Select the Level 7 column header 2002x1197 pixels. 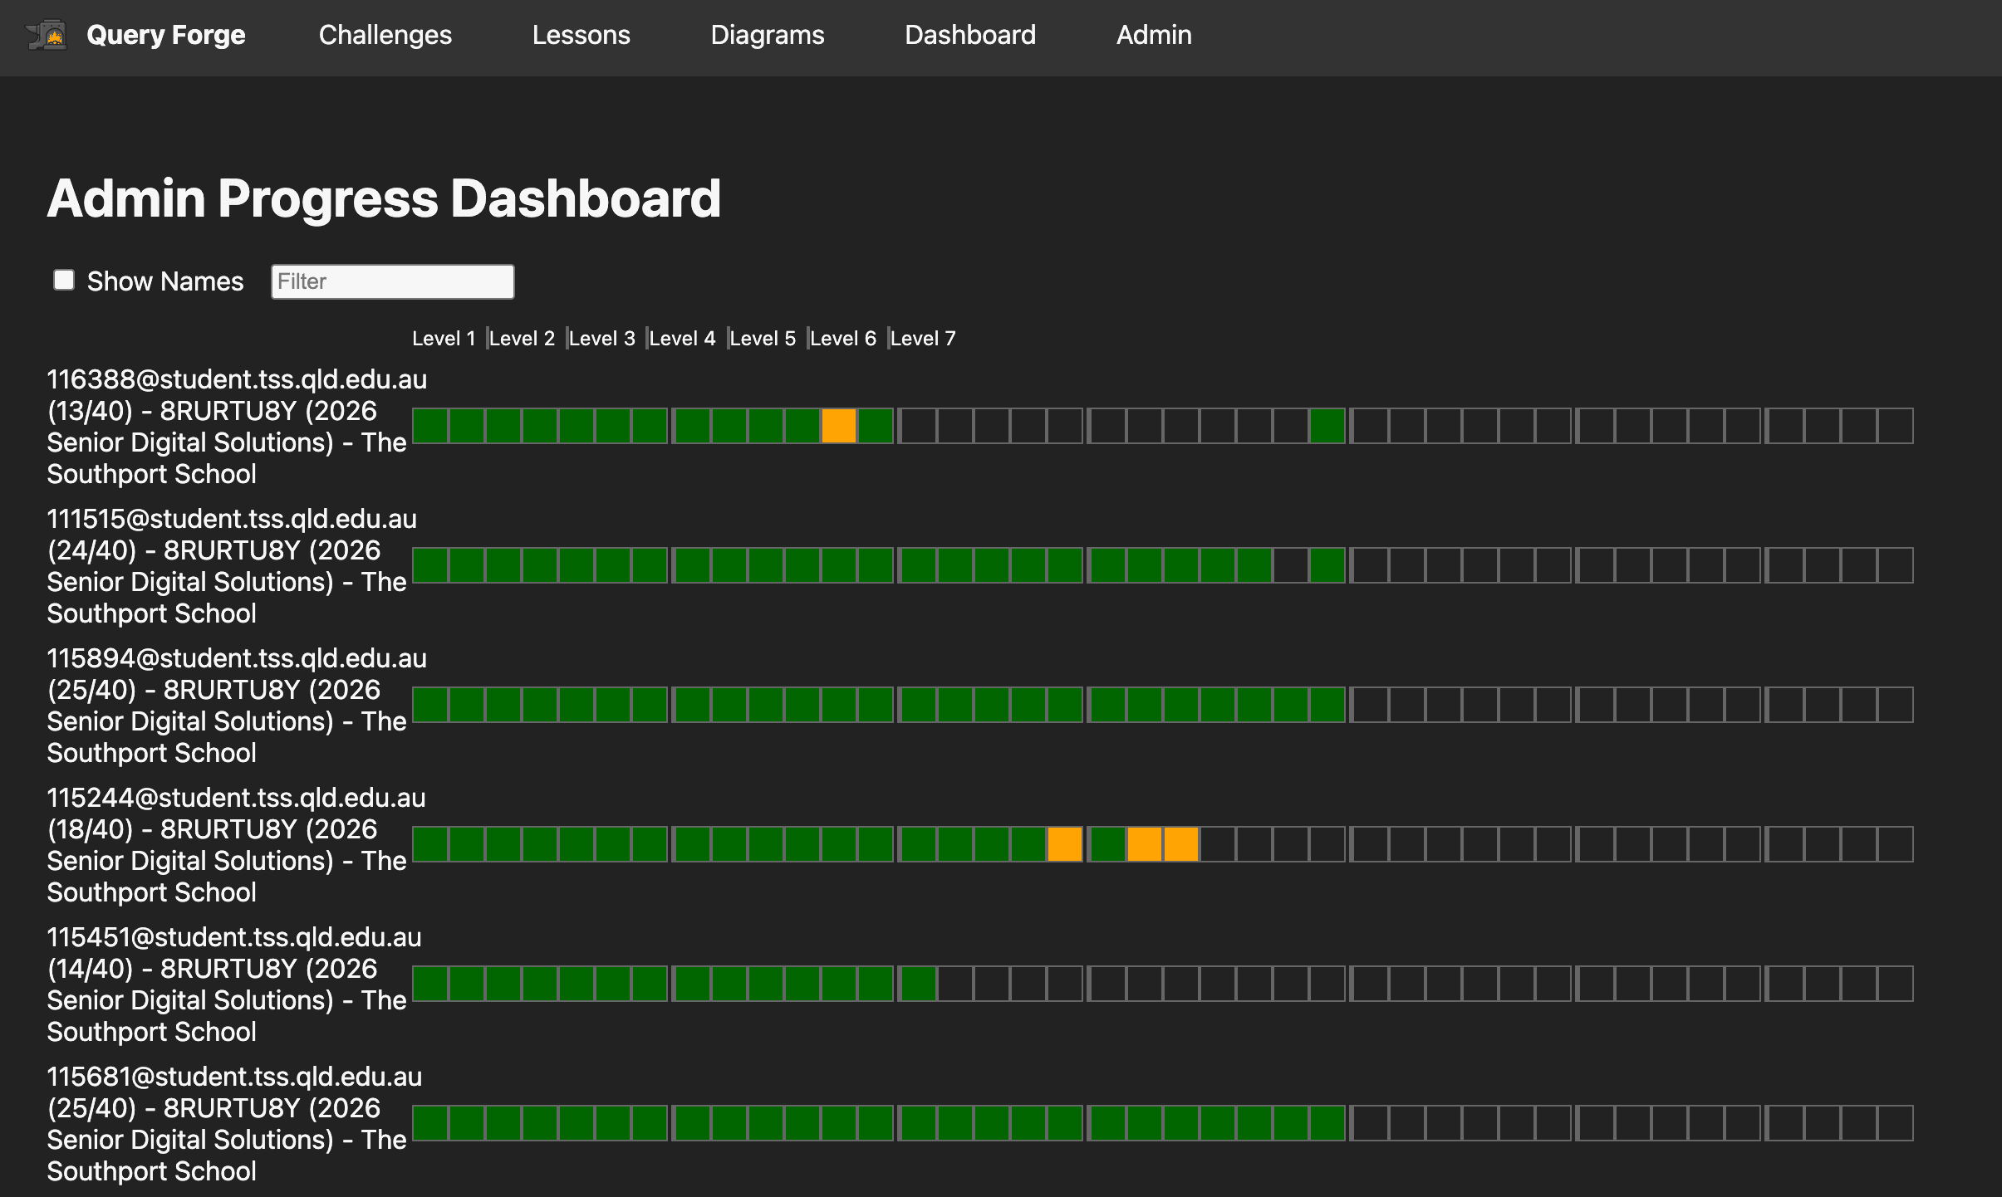pos(922,337)
